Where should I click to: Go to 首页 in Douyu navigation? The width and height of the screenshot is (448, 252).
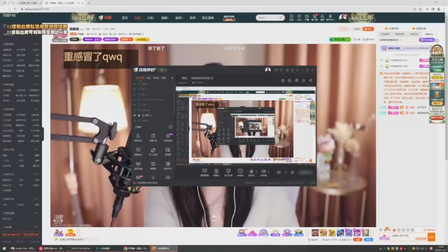click(x=124, y=18)
